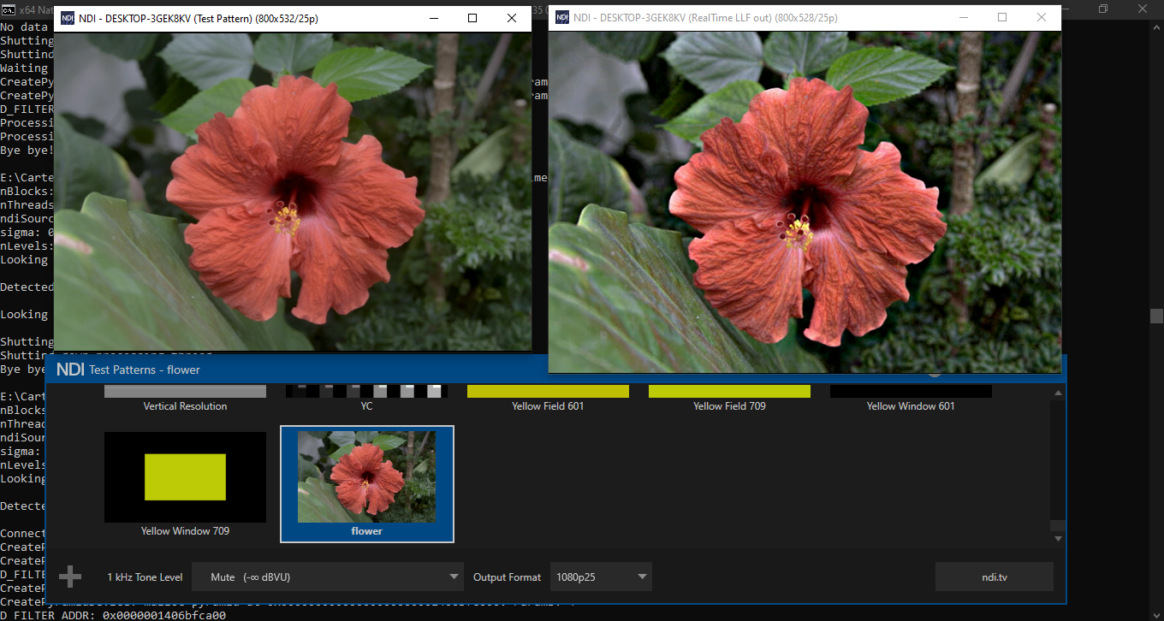Click the plus add pattern icon

[70, 577]
